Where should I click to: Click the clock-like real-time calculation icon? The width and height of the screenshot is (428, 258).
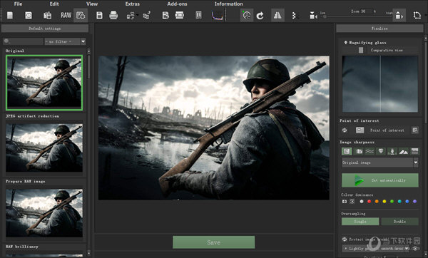point(247,15)
